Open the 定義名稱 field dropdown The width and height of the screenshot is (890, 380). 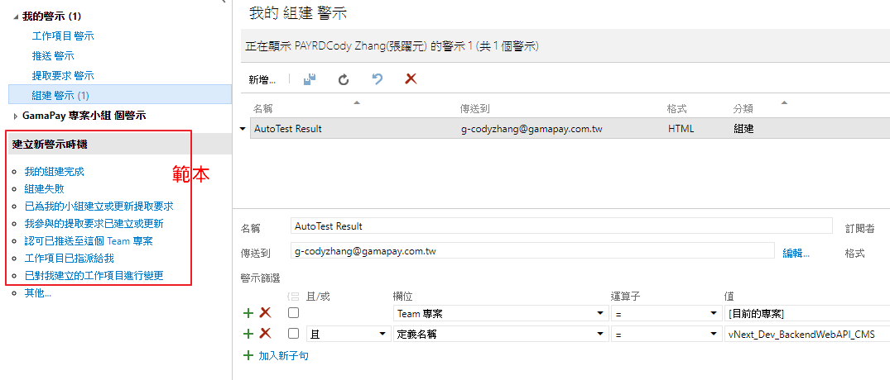point(498,334)
